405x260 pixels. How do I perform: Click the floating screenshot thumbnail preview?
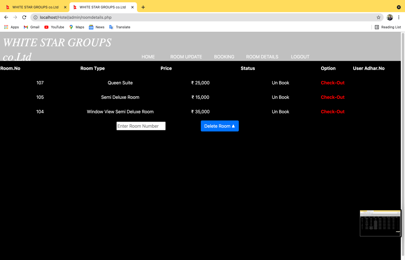tap(380, 223)
